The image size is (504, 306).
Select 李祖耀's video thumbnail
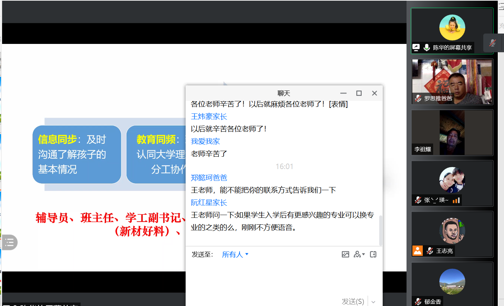(x=452, y=133)
